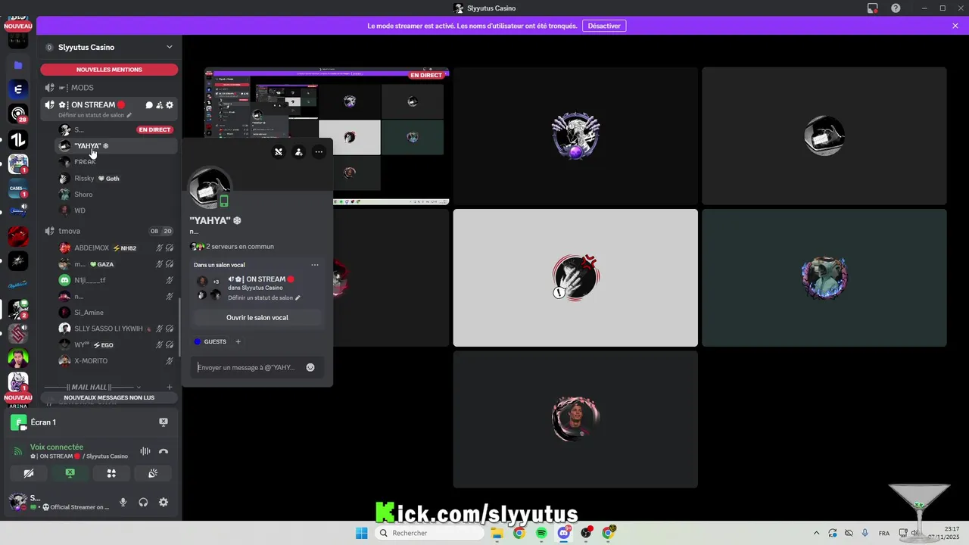Jump to NOUVELLES MENTIONS
The image size is (969, 545).
coord(110,70)
